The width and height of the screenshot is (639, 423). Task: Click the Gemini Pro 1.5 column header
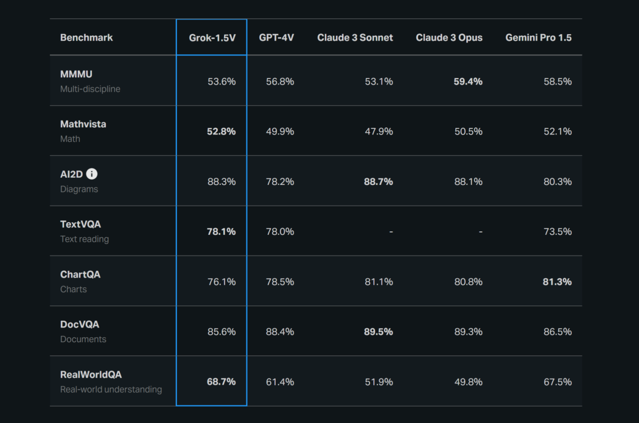coord(539,38)
